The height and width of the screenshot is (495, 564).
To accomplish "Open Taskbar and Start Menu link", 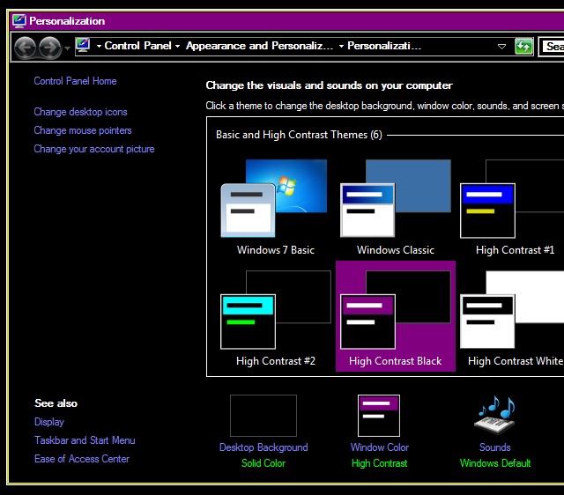I will coord(85,440).
